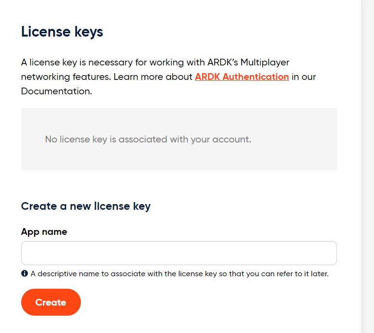Click the word 'Multiplayer' in the description
The width and height of the screenshot is (374, 333).
[x=265, y=63]
